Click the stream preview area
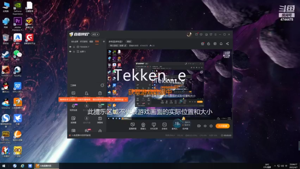The image size is (300, 169). point(169,84)
